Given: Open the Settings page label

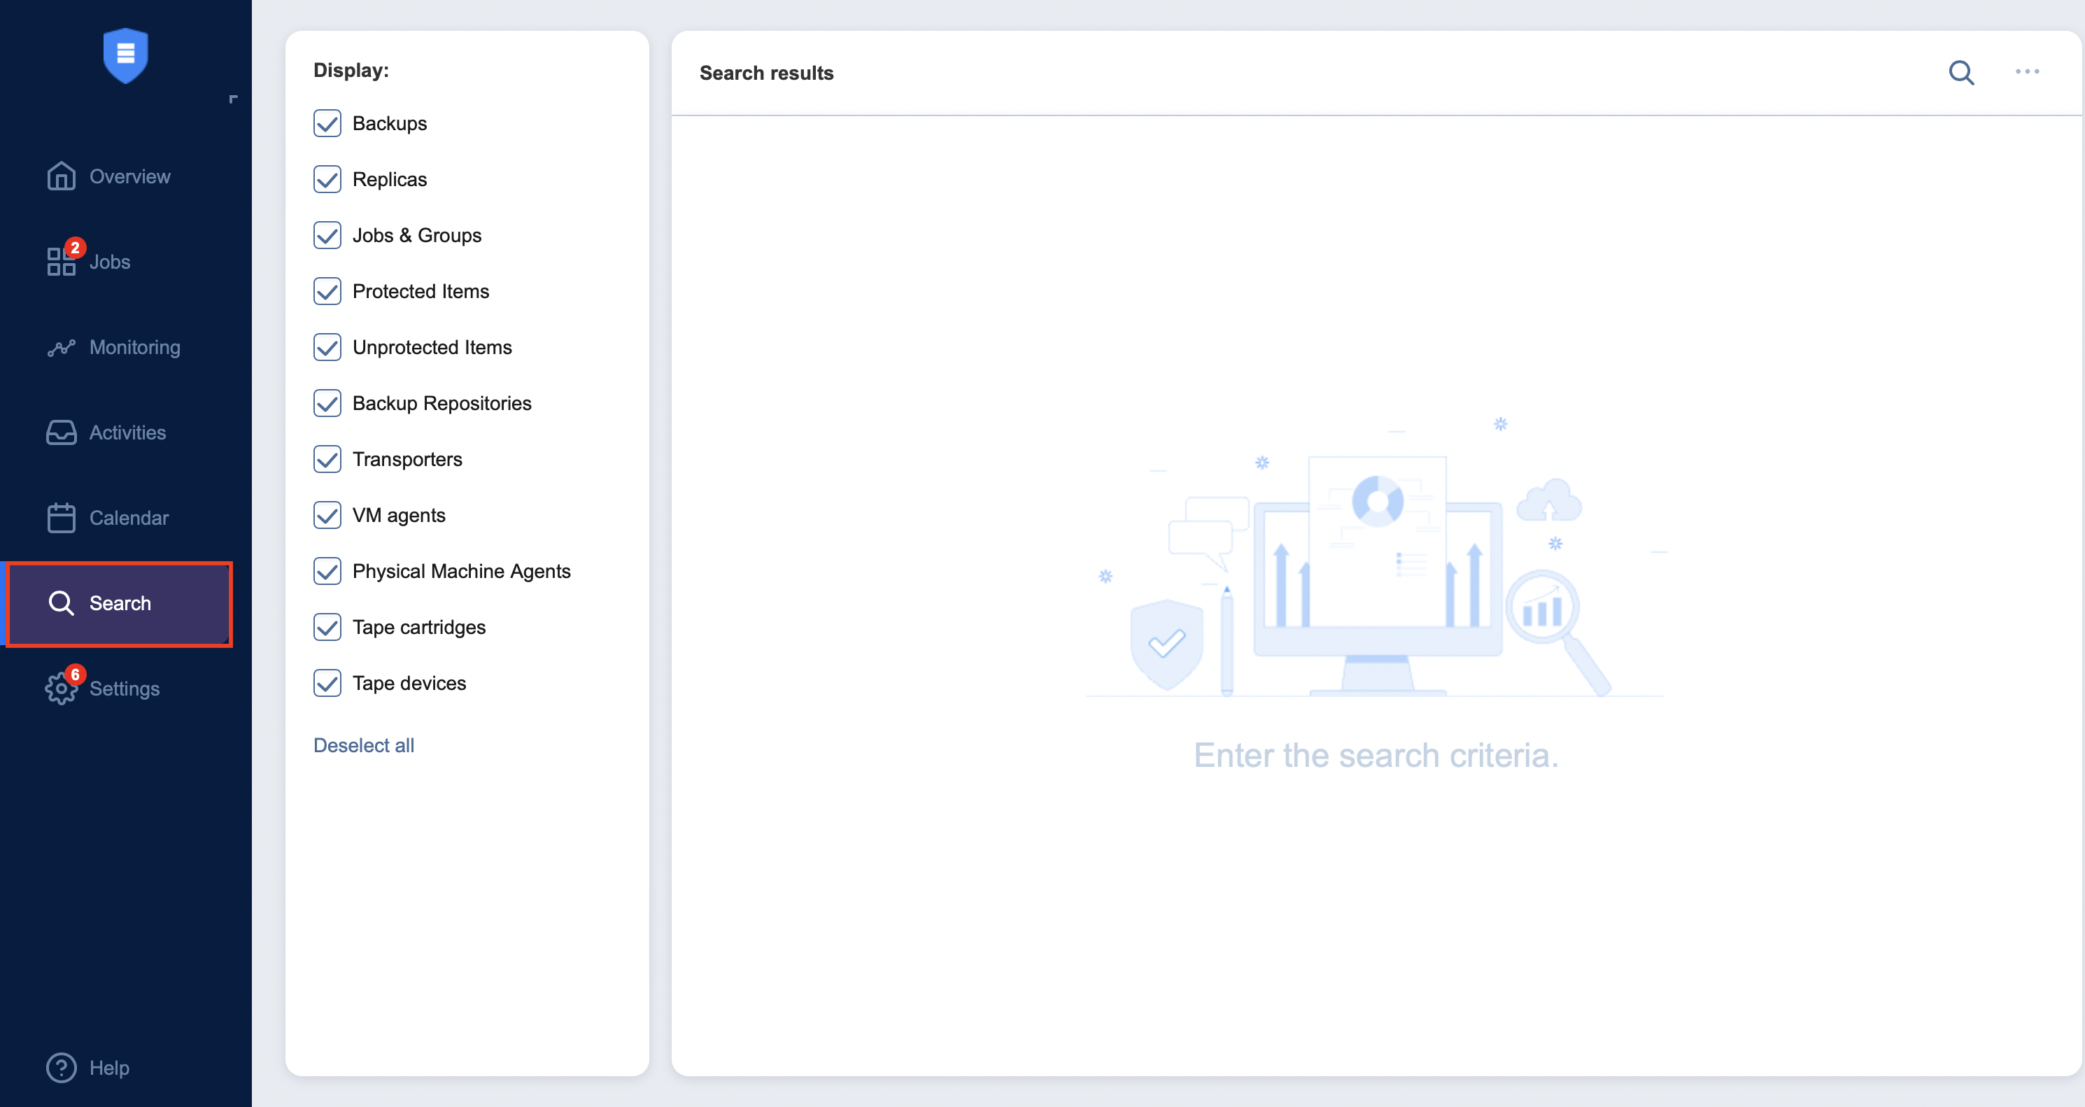Looking at the screenshot, I should click(124, 689).
